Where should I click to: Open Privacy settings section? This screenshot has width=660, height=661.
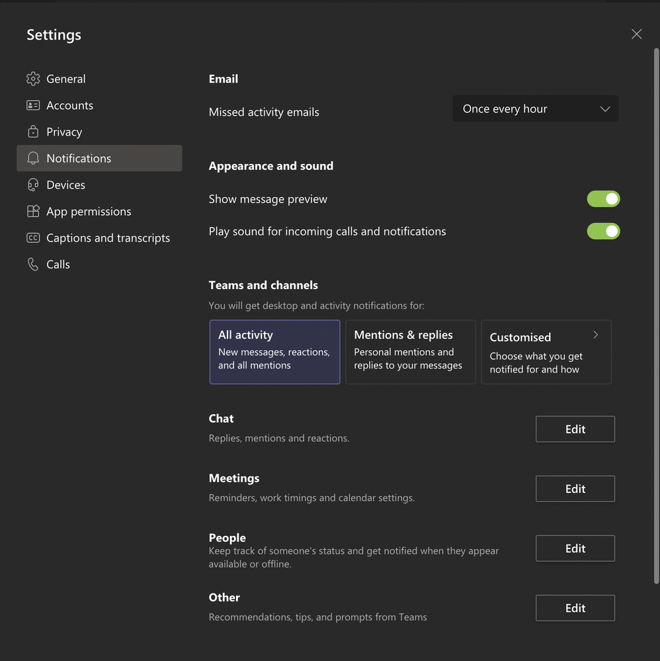[99, 132]
